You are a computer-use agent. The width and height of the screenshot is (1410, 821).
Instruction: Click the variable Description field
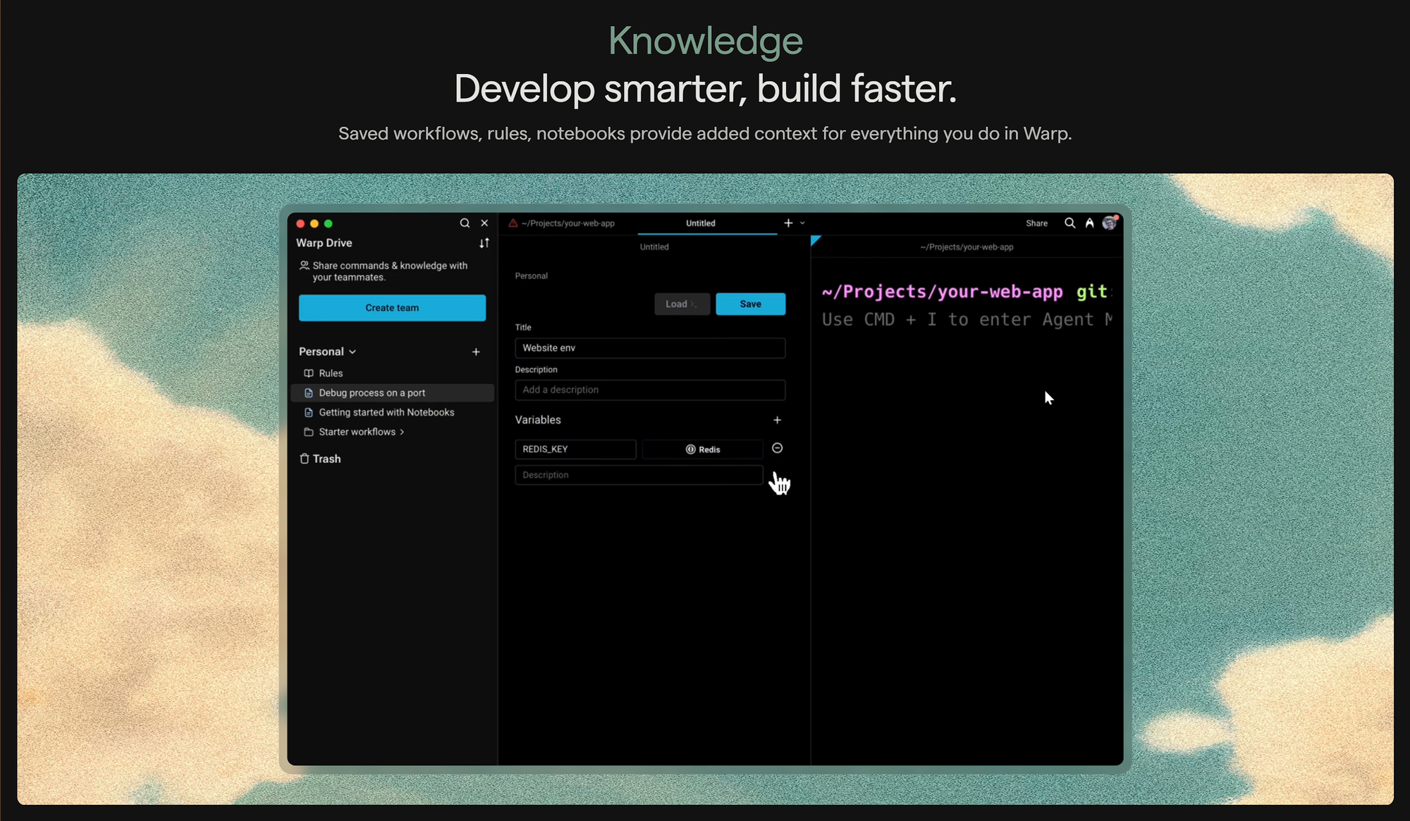click(639, 475)
